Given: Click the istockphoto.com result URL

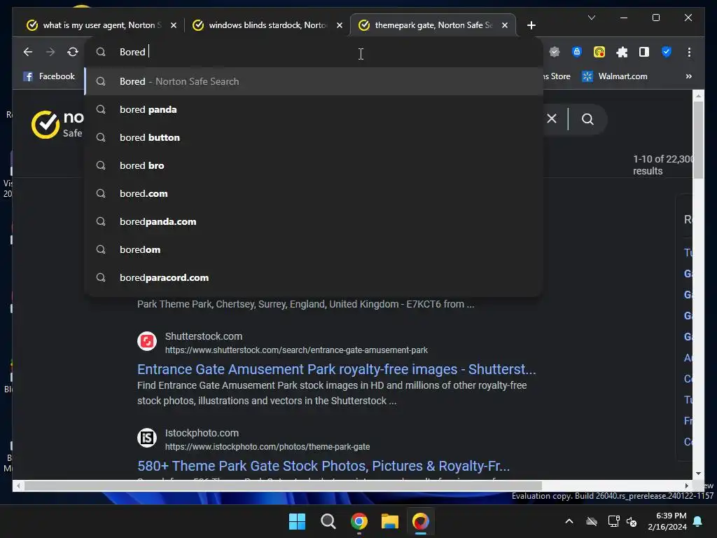Looking at the screenshot, I should click(x=267, y=446).
